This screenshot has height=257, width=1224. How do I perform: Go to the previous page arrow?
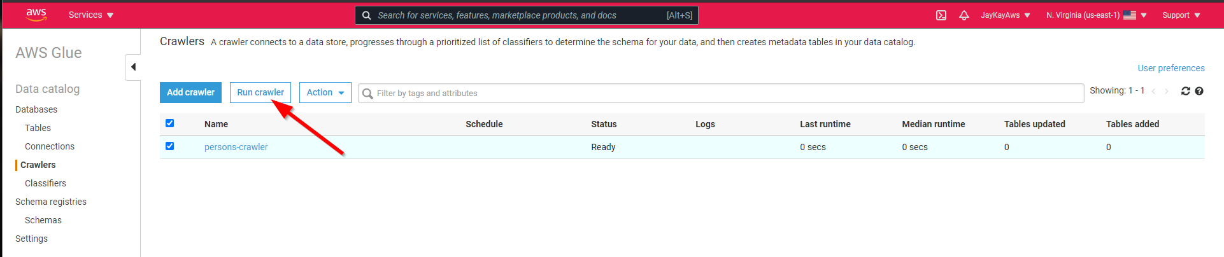[1153, 91]
